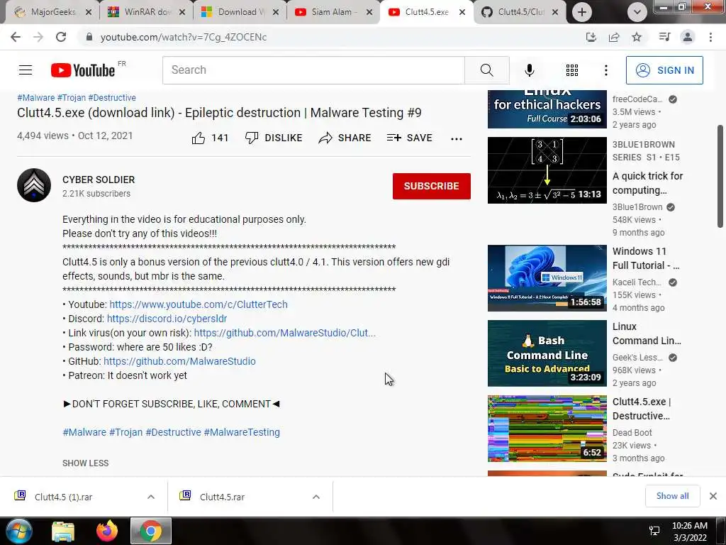Open CYBER SOLDIER channel avatar
Viewport: 726px width, 545px height.
pyautogui.click(x=34, y=185)
